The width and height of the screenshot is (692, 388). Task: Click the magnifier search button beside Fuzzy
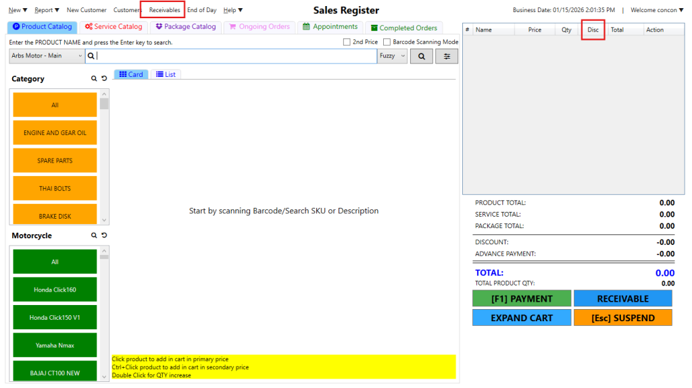[421, 57]
